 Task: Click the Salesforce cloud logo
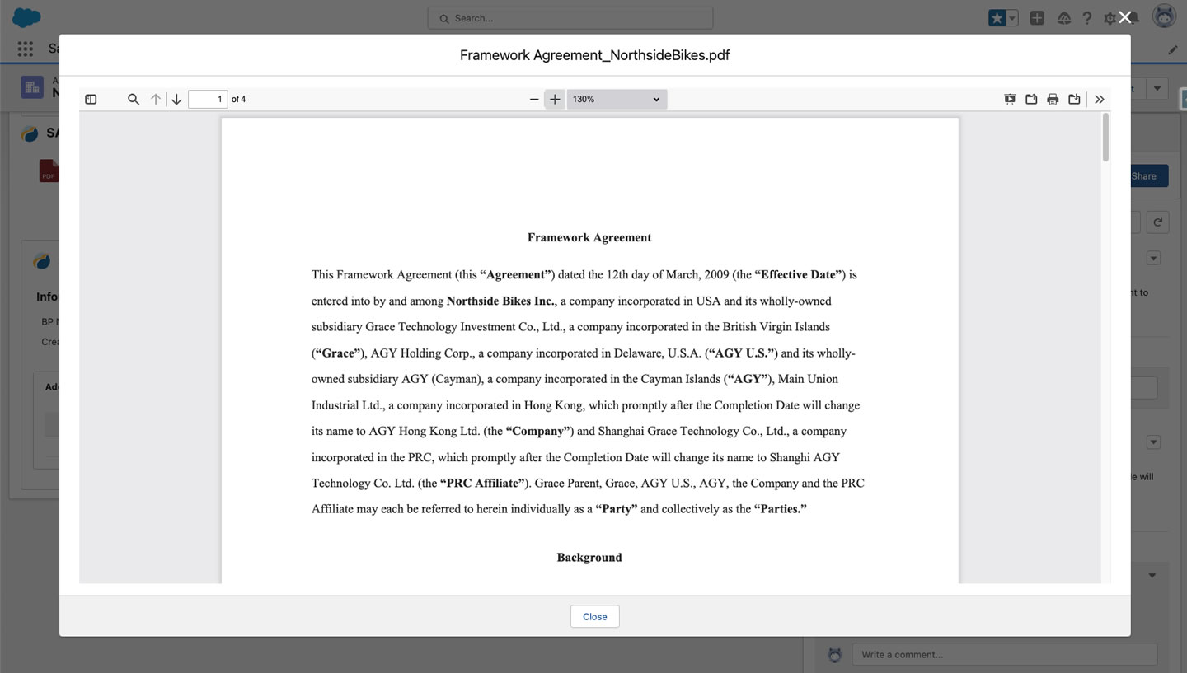pyautogui.click(x=26, y=17)
